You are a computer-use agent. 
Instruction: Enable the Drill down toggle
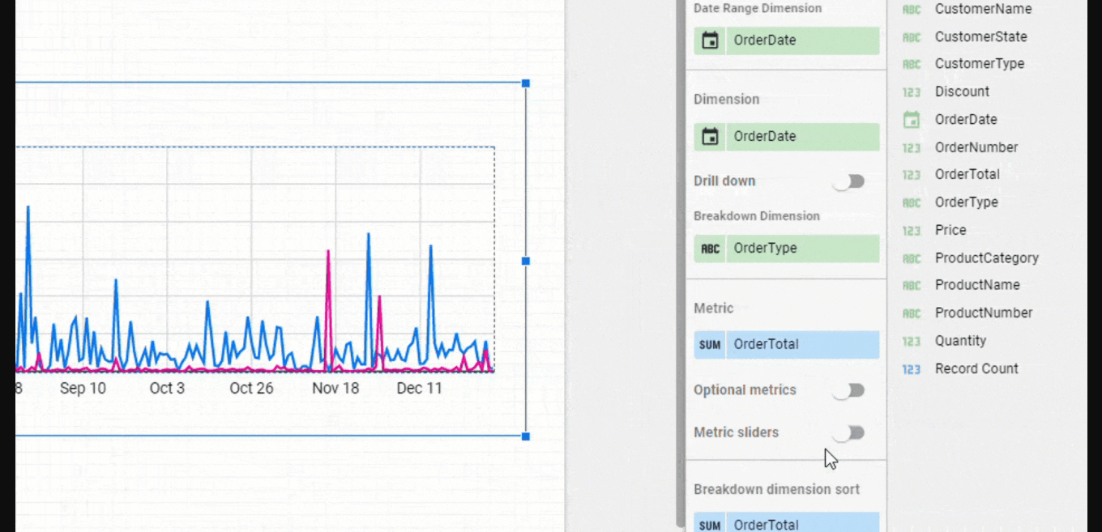848,181
